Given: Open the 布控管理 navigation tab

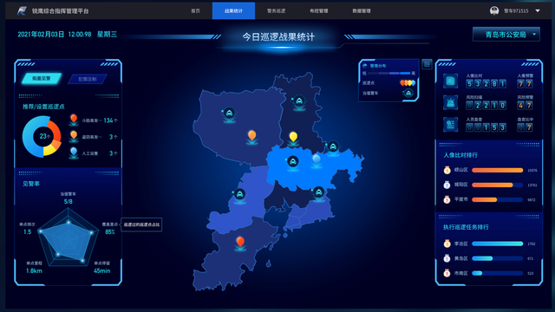Looking at the screenshot, I should [318, 11].
